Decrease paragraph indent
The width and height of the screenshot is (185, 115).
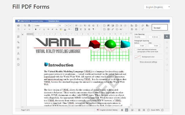pyautogui.click(x=89, y=26)
